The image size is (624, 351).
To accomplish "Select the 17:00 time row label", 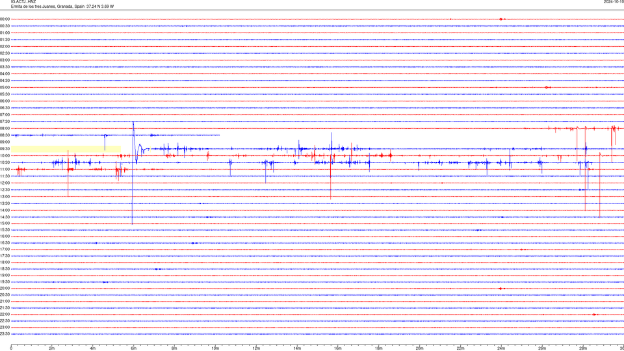I will pyautogui.click(x=5, y=250).
